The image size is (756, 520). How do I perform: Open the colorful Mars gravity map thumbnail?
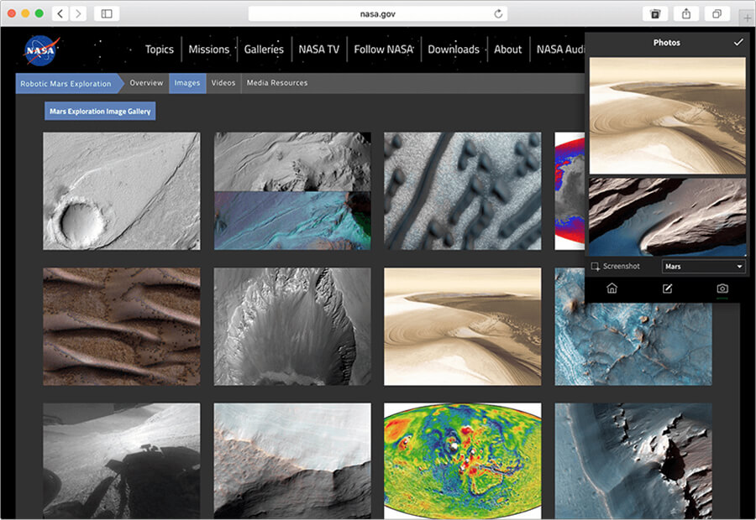pyautogui.click(x=462, y=460)
